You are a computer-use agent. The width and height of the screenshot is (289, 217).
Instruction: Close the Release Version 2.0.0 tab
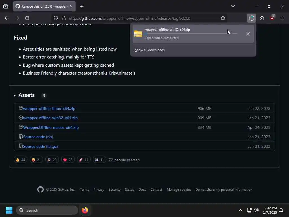71,6
